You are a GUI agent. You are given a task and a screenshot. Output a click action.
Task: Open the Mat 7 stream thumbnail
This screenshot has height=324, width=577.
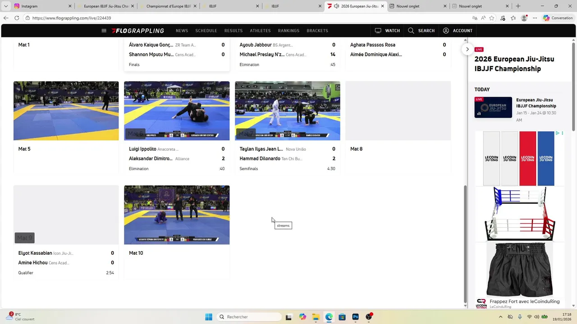click(x=287, y=111)
